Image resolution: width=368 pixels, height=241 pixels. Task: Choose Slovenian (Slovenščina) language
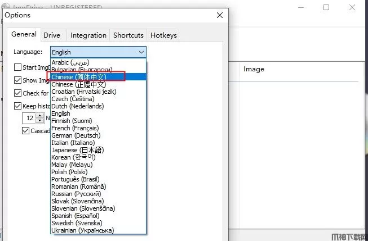point(98,208)
